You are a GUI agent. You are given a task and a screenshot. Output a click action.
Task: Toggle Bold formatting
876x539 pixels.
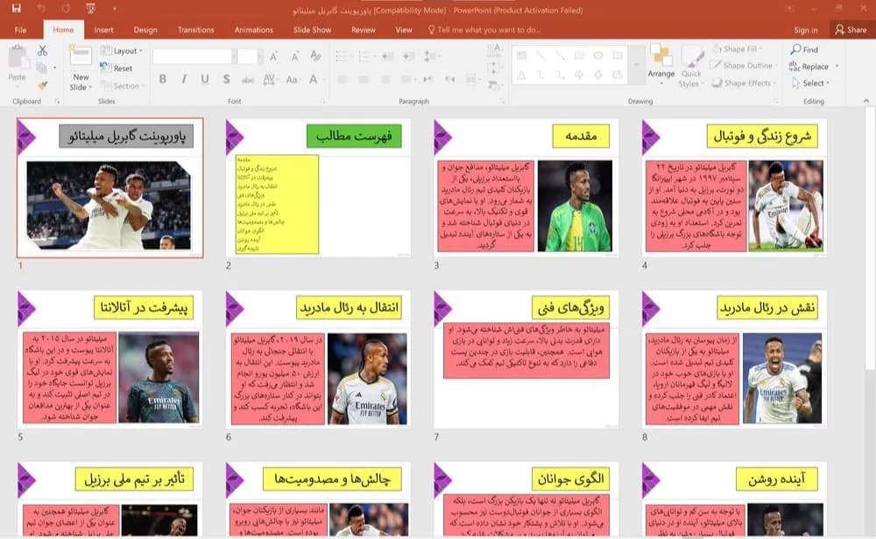[163, 80]
